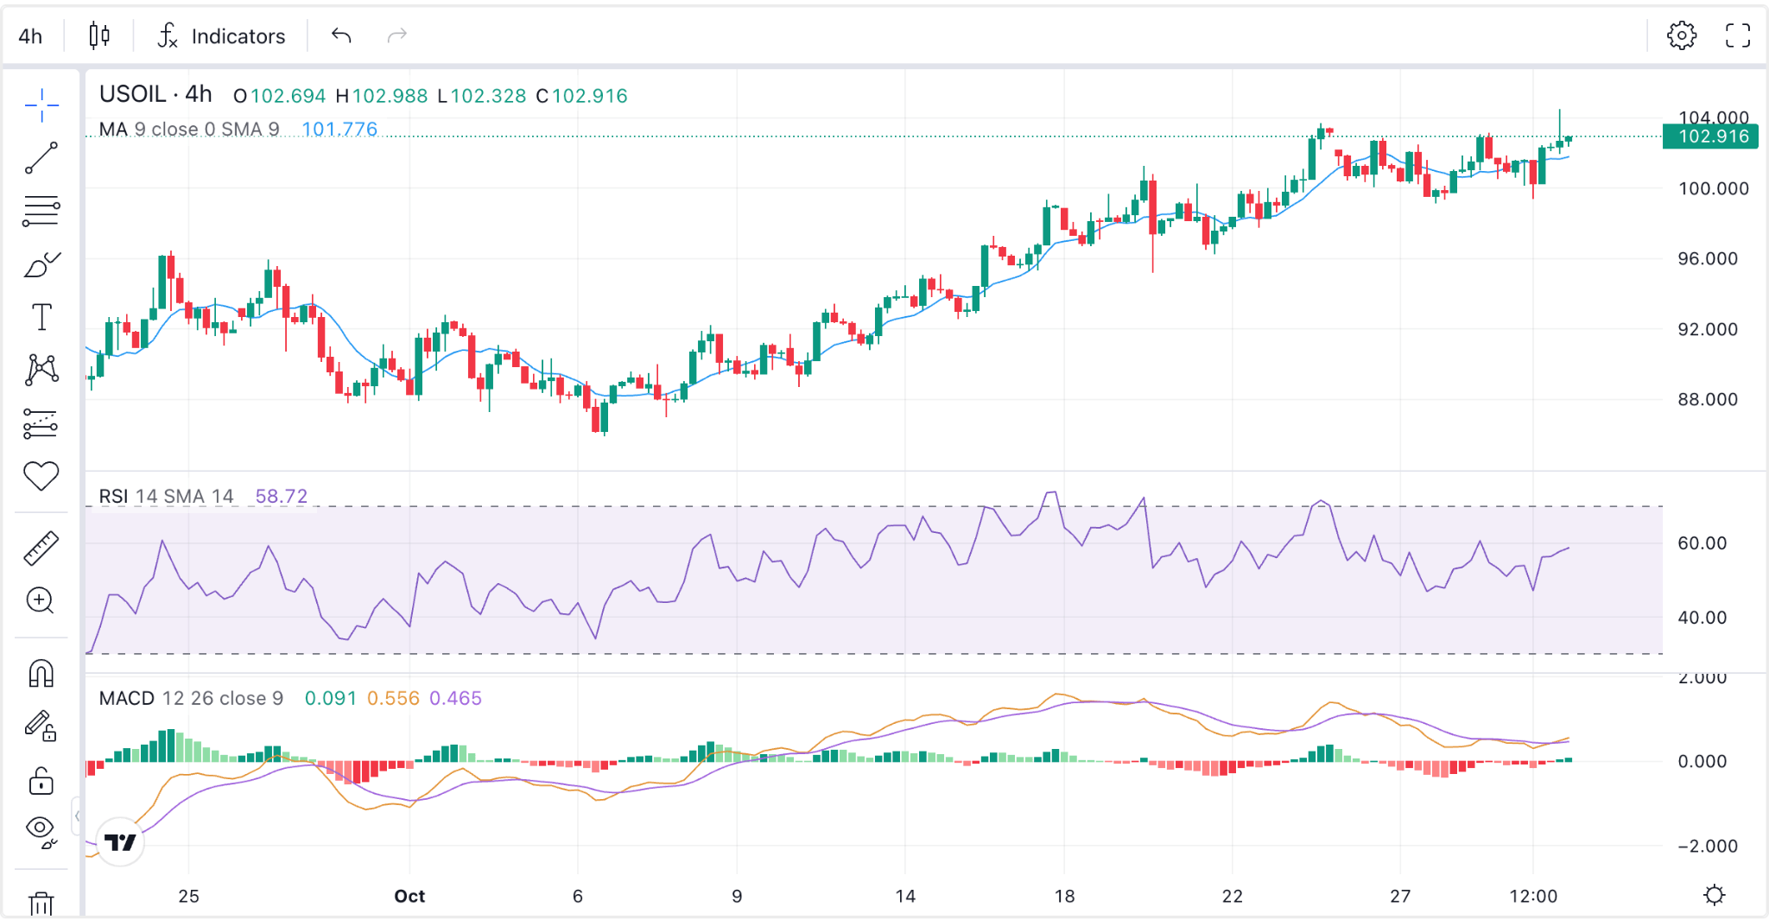Click trash icon to remove drawings
The image size is (1769, 920).
pos(41,904)
